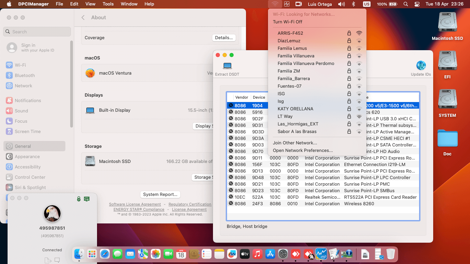Image resolution: width=470 pixels, height=264 pixels.
Task: Click the lookup icon in the 10EC 522A row
Action: pos(231,197)
